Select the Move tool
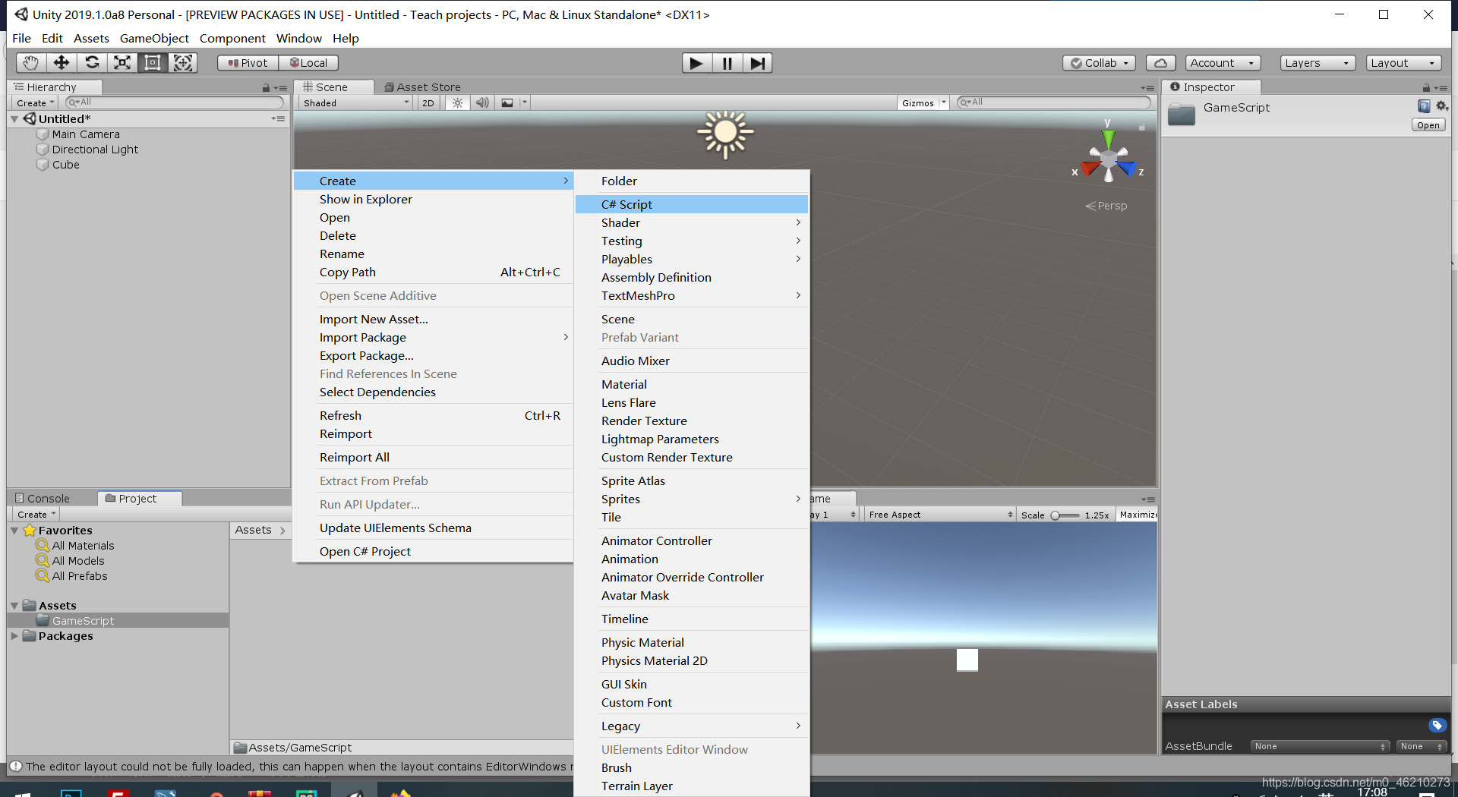Screen dimensions: 1458x797 click(61, 63)
